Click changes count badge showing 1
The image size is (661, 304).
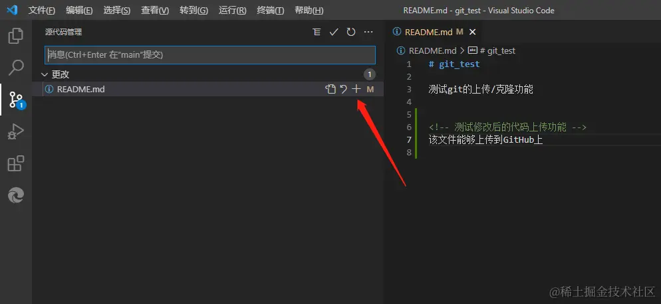click(369, 74)
